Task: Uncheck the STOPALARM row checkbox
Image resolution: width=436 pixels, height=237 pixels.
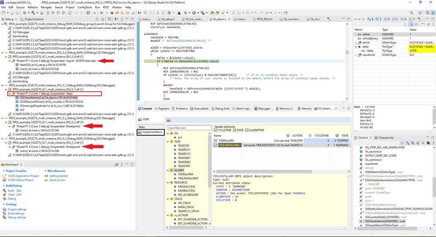Action: (215, 141)
